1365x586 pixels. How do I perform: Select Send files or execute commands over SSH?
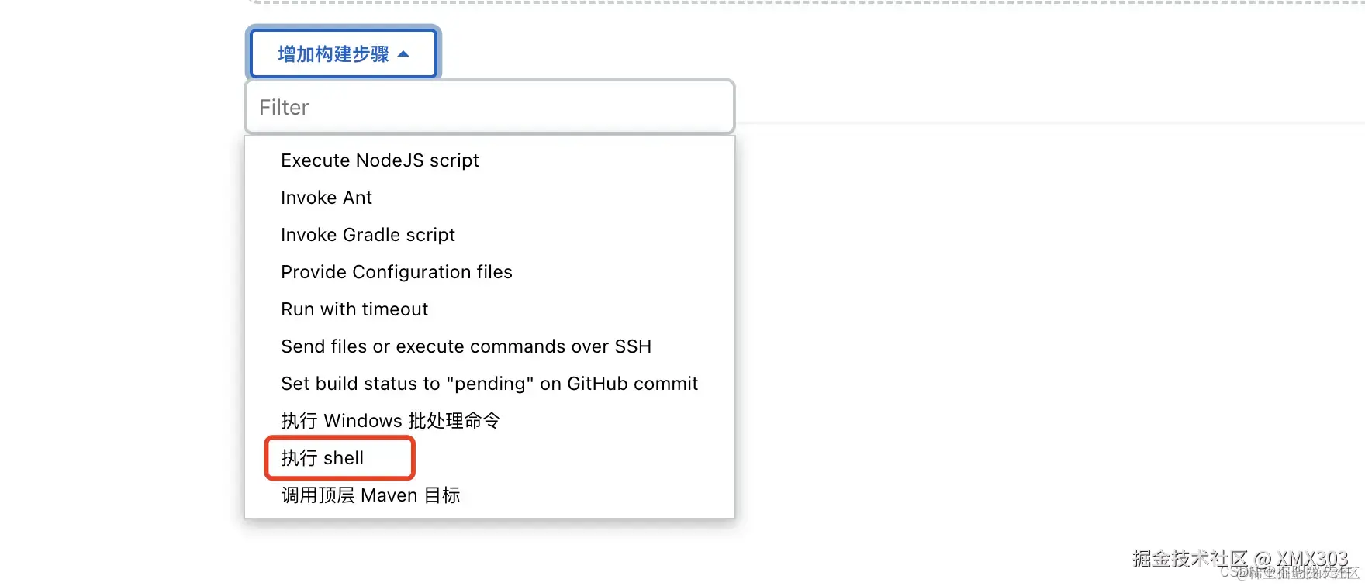click(x=465, y=346)
